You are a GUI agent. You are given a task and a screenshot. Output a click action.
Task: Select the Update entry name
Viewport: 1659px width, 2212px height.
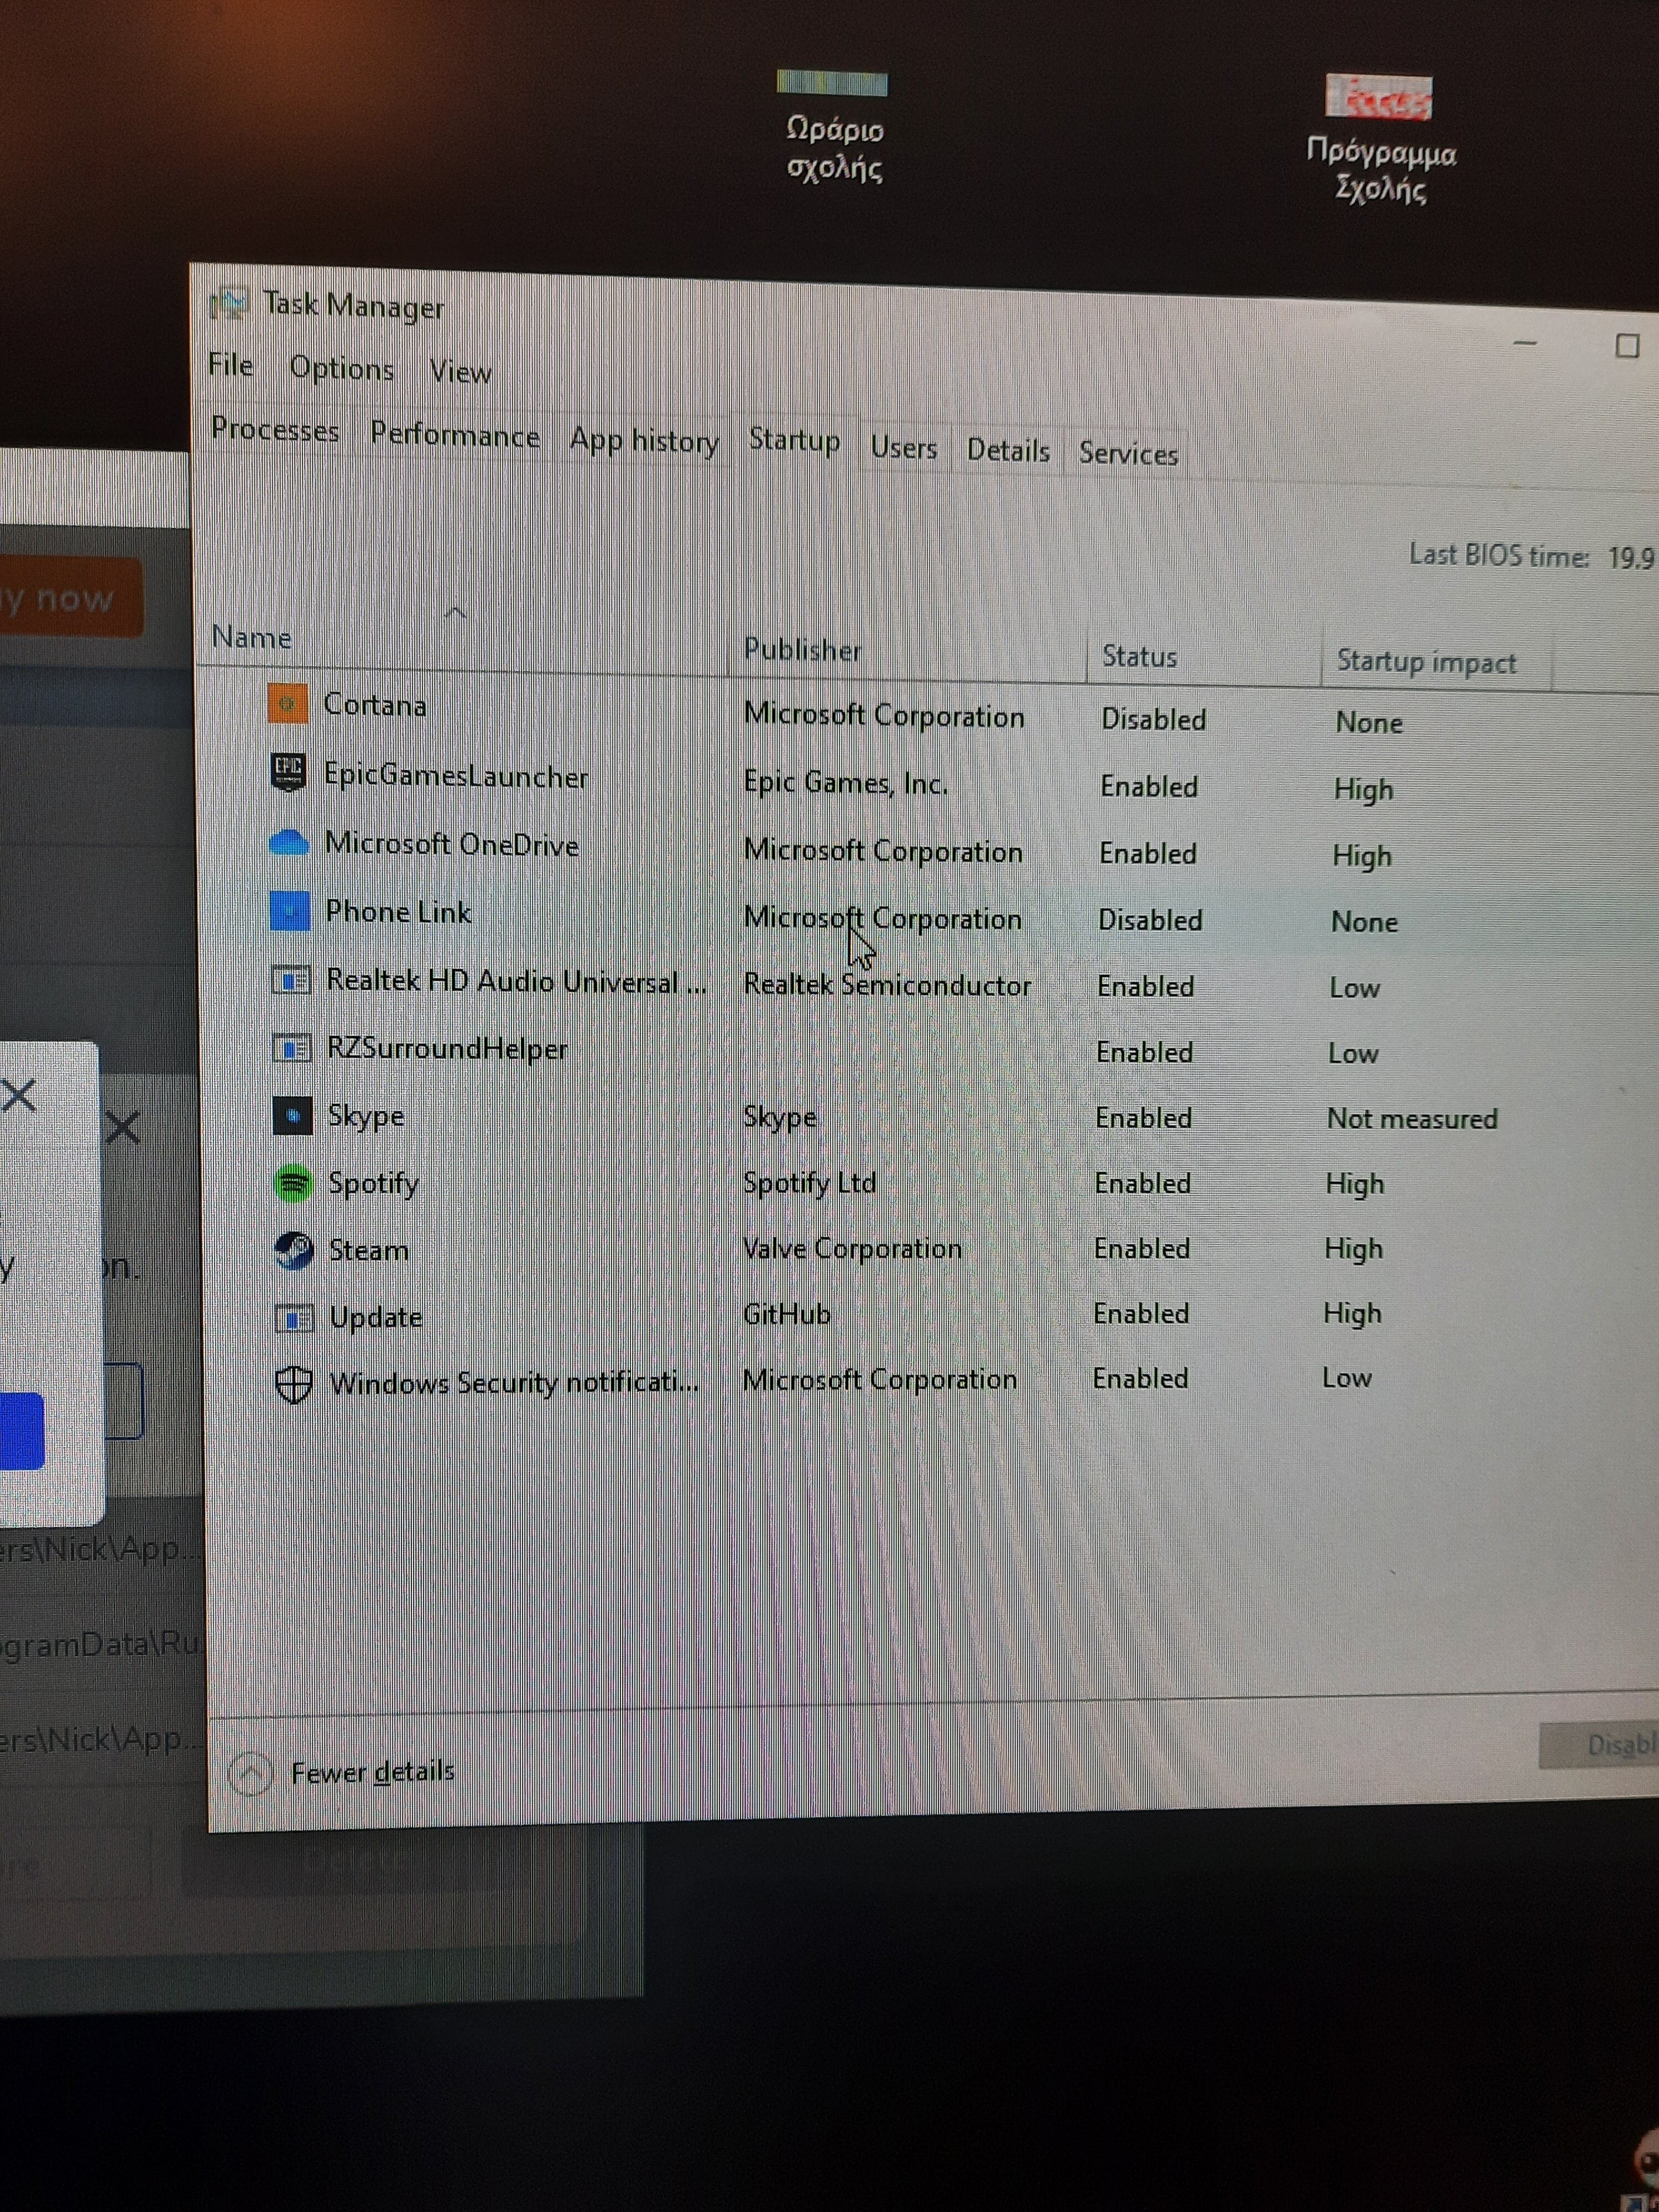(376, 1318)
